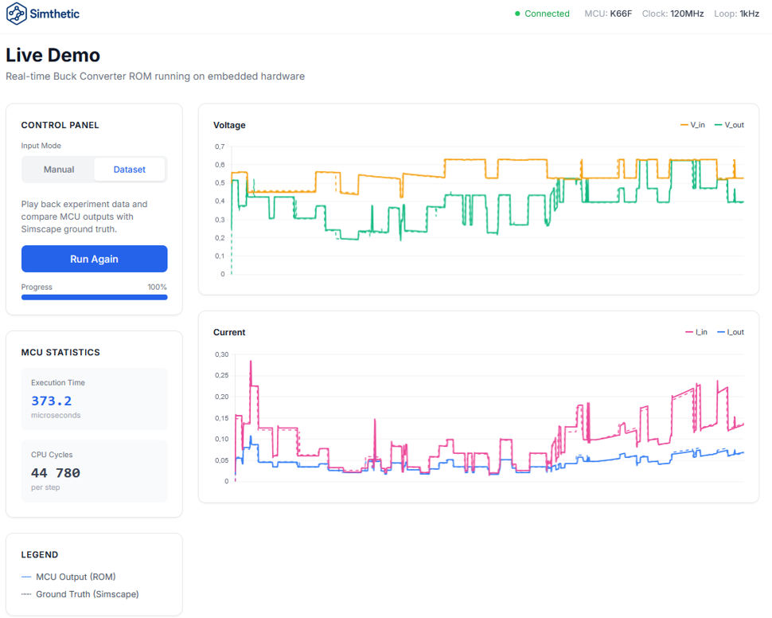
Task: Click the Simthetic brand name
Action: 56,14
